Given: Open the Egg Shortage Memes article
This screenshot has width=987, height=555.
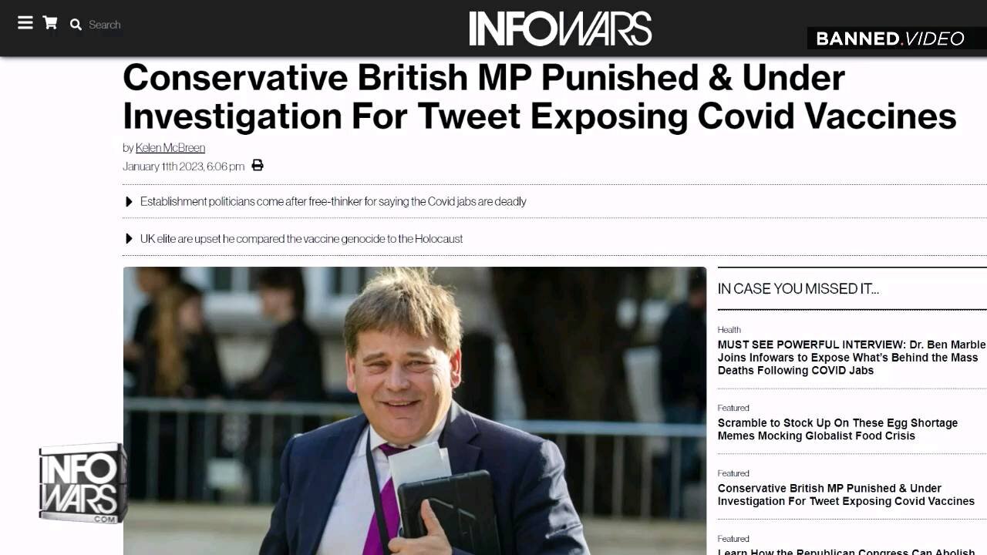Looking at the screenshot, I should 837,429.
